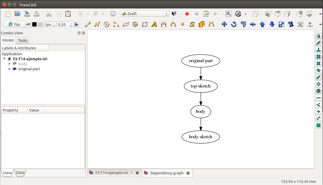Click the What's This help cursor icon
Viewport: 323px width, 185px height.
coord(174,14)
